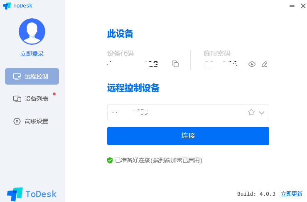The height and width of the screenshot is (202, 307).
Task: Click the ToDesk logo in title bar
Action: [x=17, y=6]
